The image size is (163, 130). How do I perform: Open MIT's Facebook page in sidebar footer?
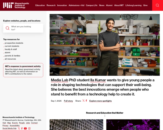point(22,128)
